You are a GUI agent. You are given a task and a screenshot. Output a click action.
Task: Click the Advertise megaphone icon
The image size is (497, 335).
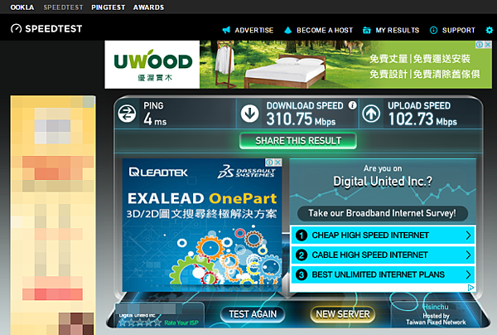click(x=226, y=30)
